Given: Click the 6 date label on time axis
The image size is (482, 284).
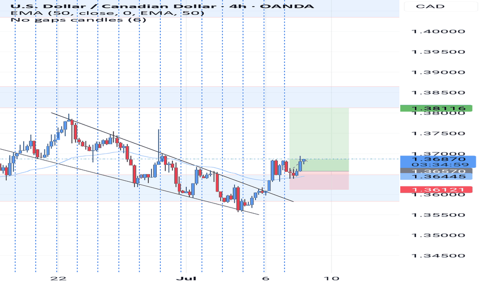Looking at the screenshot, I should click(x=266, y=278).
